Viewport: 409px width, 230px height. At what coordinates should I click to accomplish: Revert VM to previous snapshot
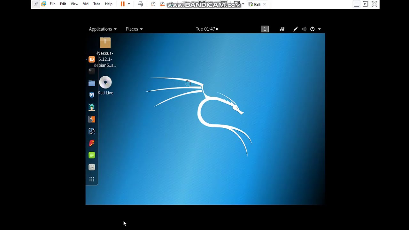tap(162, 4)
